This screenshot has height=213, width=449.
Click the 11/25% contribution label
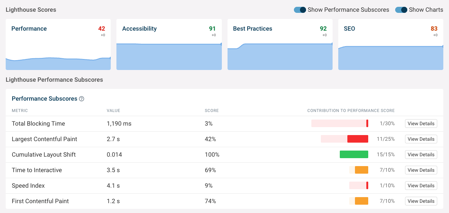386,139
